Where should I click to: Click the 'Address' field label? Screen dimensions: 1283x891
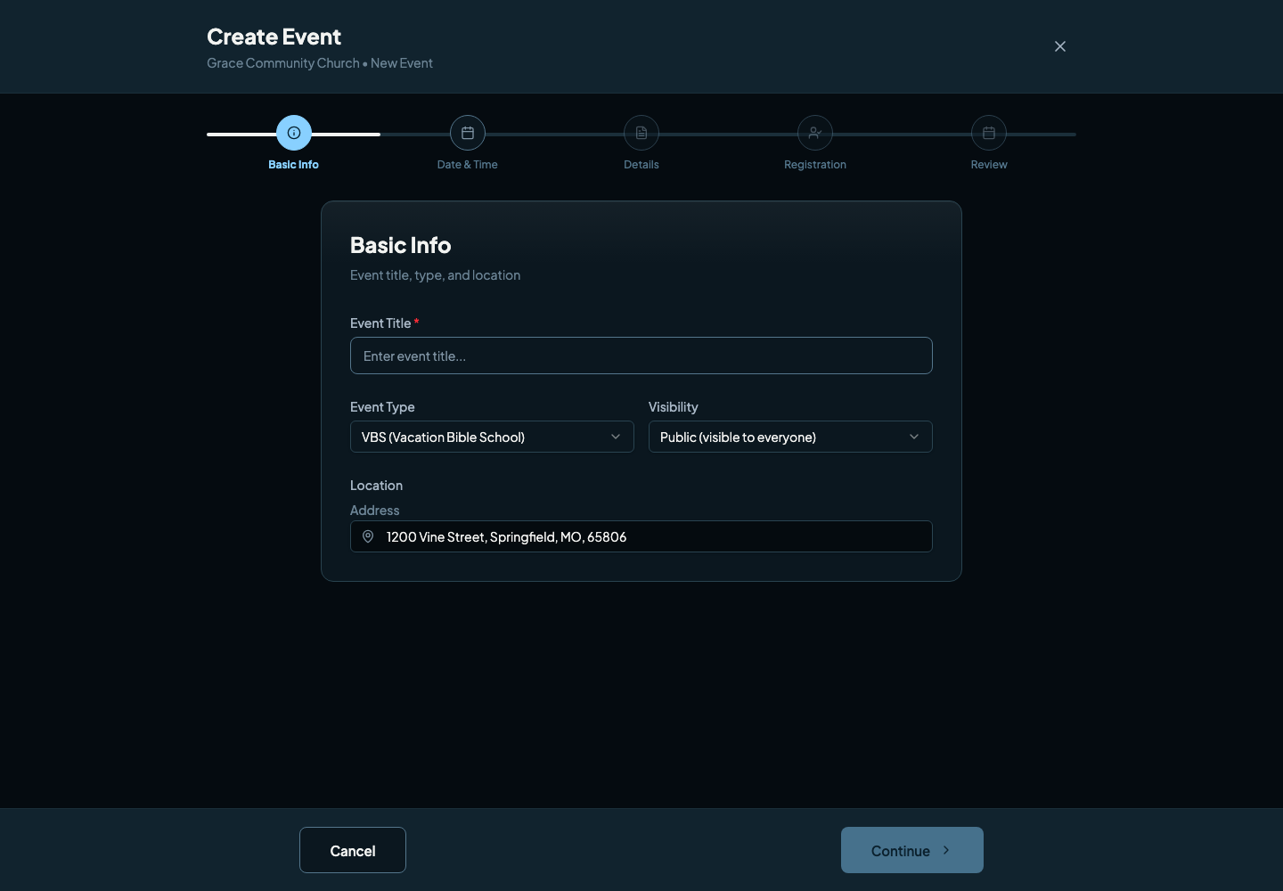[x=375, y=511]
